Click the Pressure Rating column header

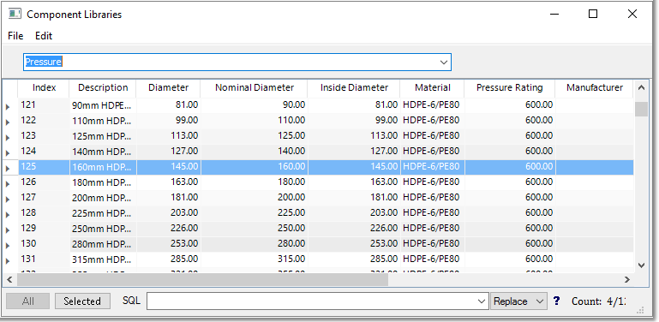(x=510, y=87)
